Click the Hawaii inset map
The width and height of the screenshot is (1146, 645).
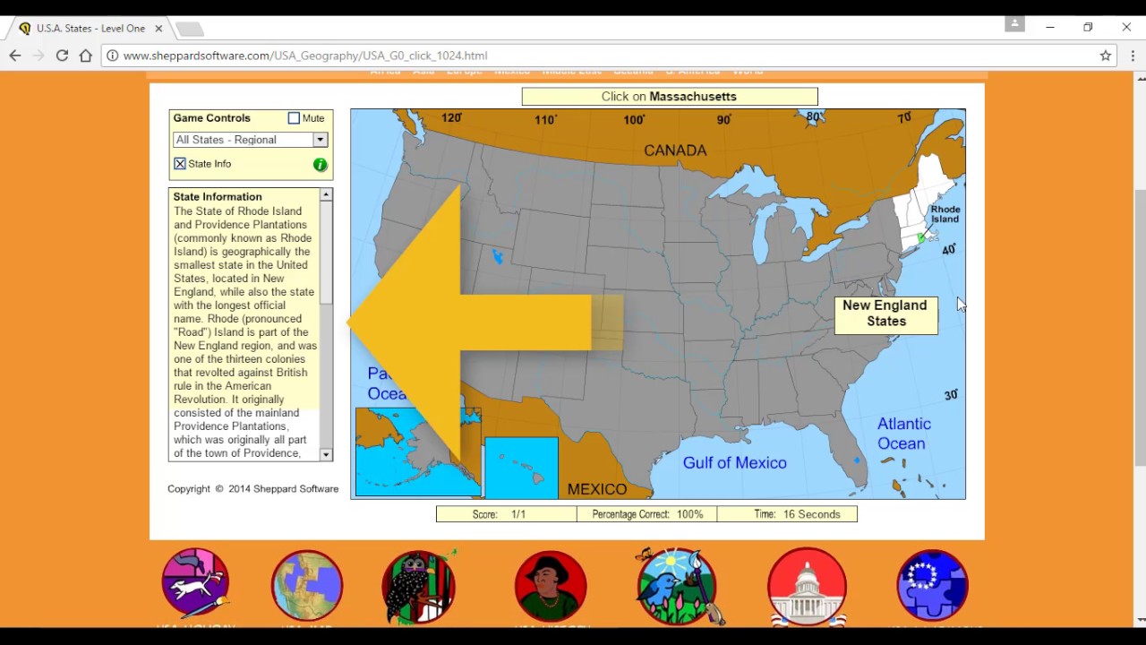[x=521, y=468]
